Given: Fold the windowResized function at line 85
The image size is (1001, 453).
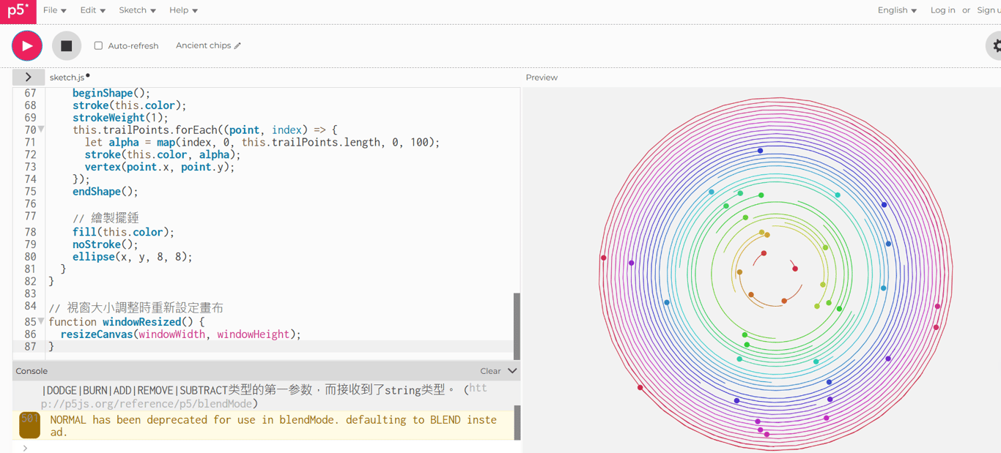Looking at the screenshot, I should [x=41, y=321].
